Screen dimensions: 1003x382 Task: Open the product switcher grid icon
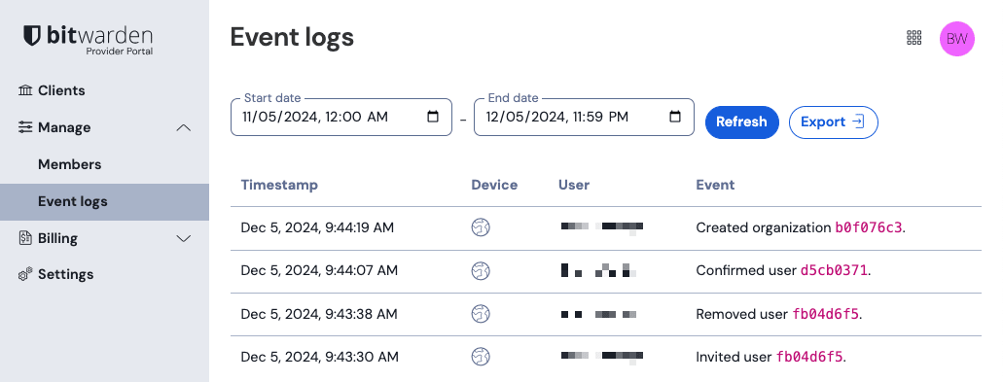[914, 38]
